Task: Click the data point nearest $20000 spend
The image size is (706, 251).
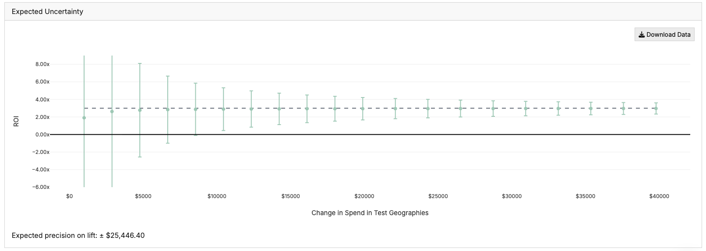Action: (x=363, y=108)
